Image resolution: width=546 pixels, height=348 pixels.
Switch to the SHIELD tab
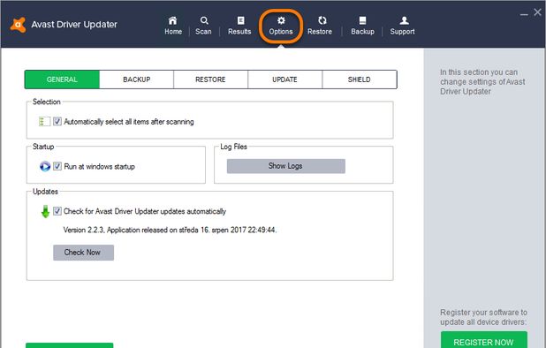point(360,79)
